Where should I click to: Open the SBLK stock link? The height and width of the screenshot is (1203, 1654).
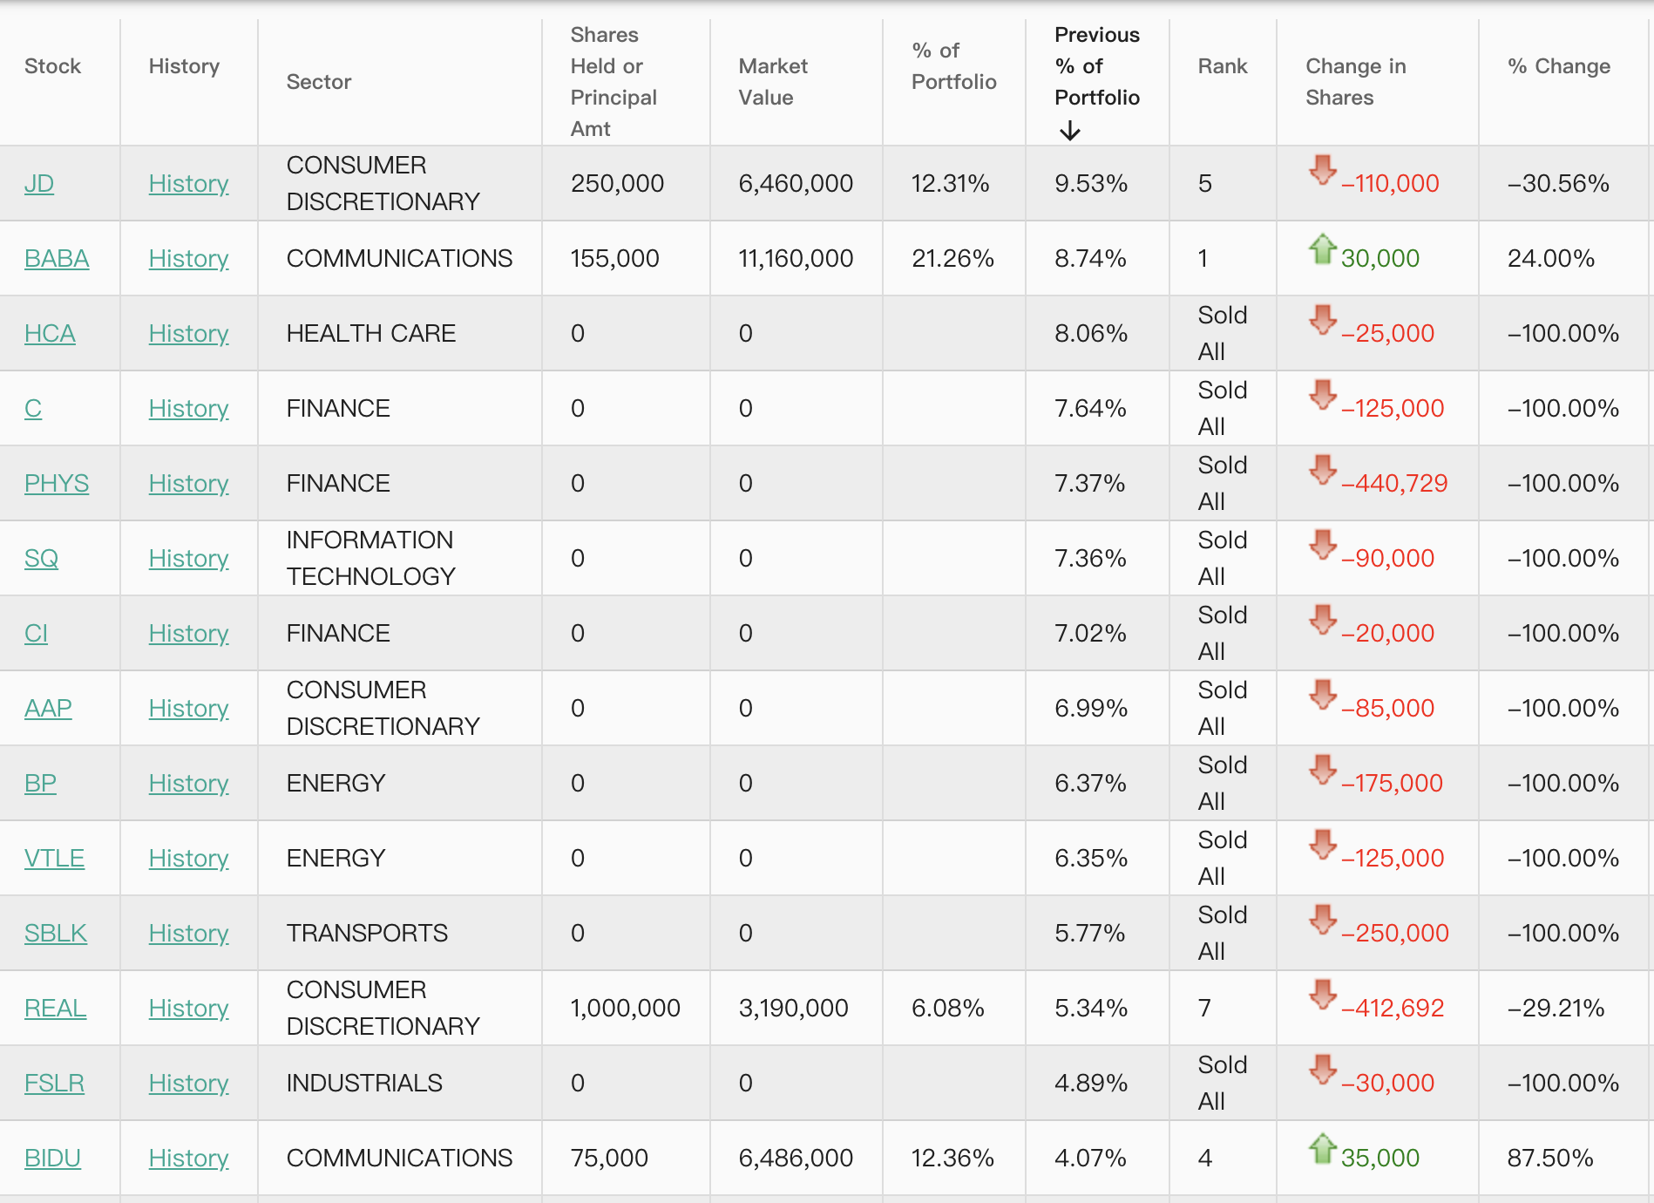click(56, 933)
